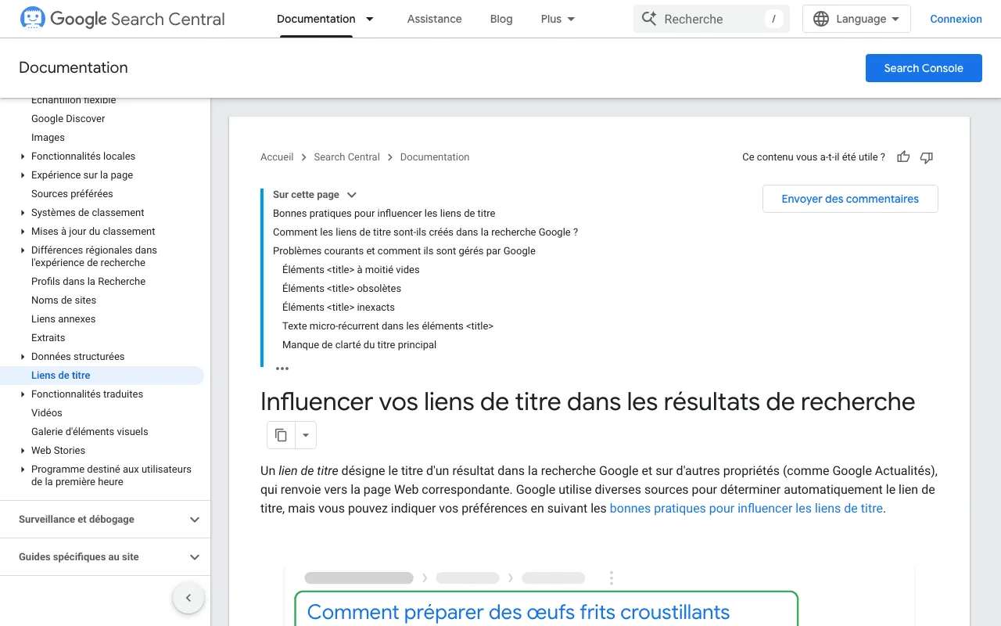Select the Documentation tab in top navigation

(x=316, y=19)
